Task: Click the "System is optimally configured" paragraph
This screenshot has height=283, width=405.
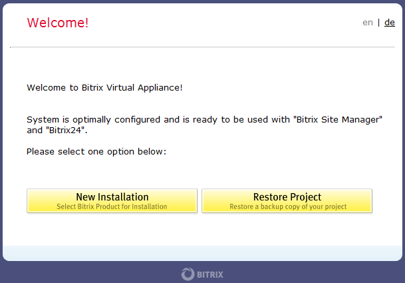Action: coord(204,125)
